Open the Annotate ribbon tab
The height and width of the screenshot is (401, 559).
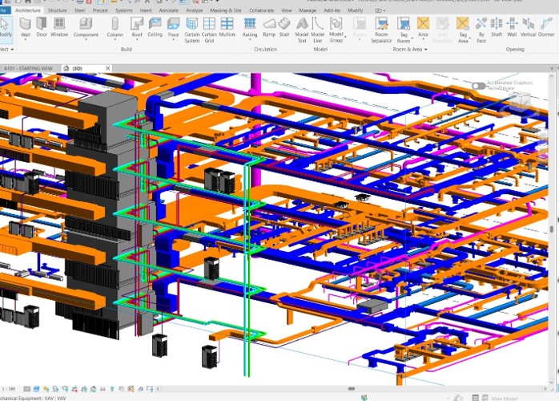(169, 10)
